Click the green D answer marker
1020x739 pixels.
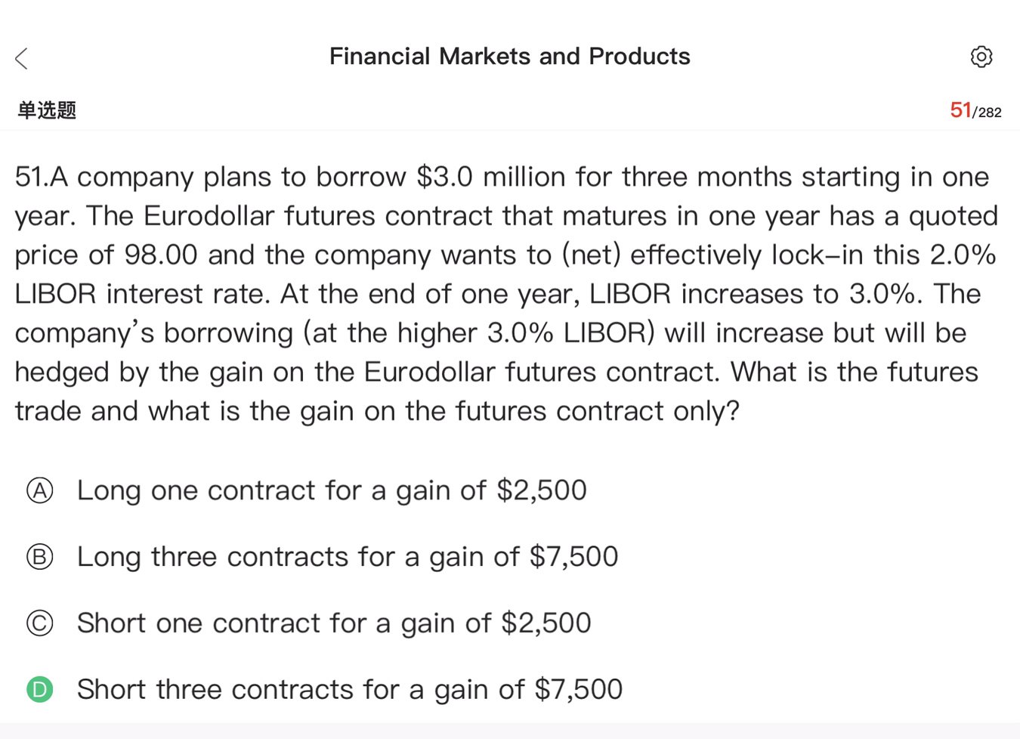[x=40, y=689]
